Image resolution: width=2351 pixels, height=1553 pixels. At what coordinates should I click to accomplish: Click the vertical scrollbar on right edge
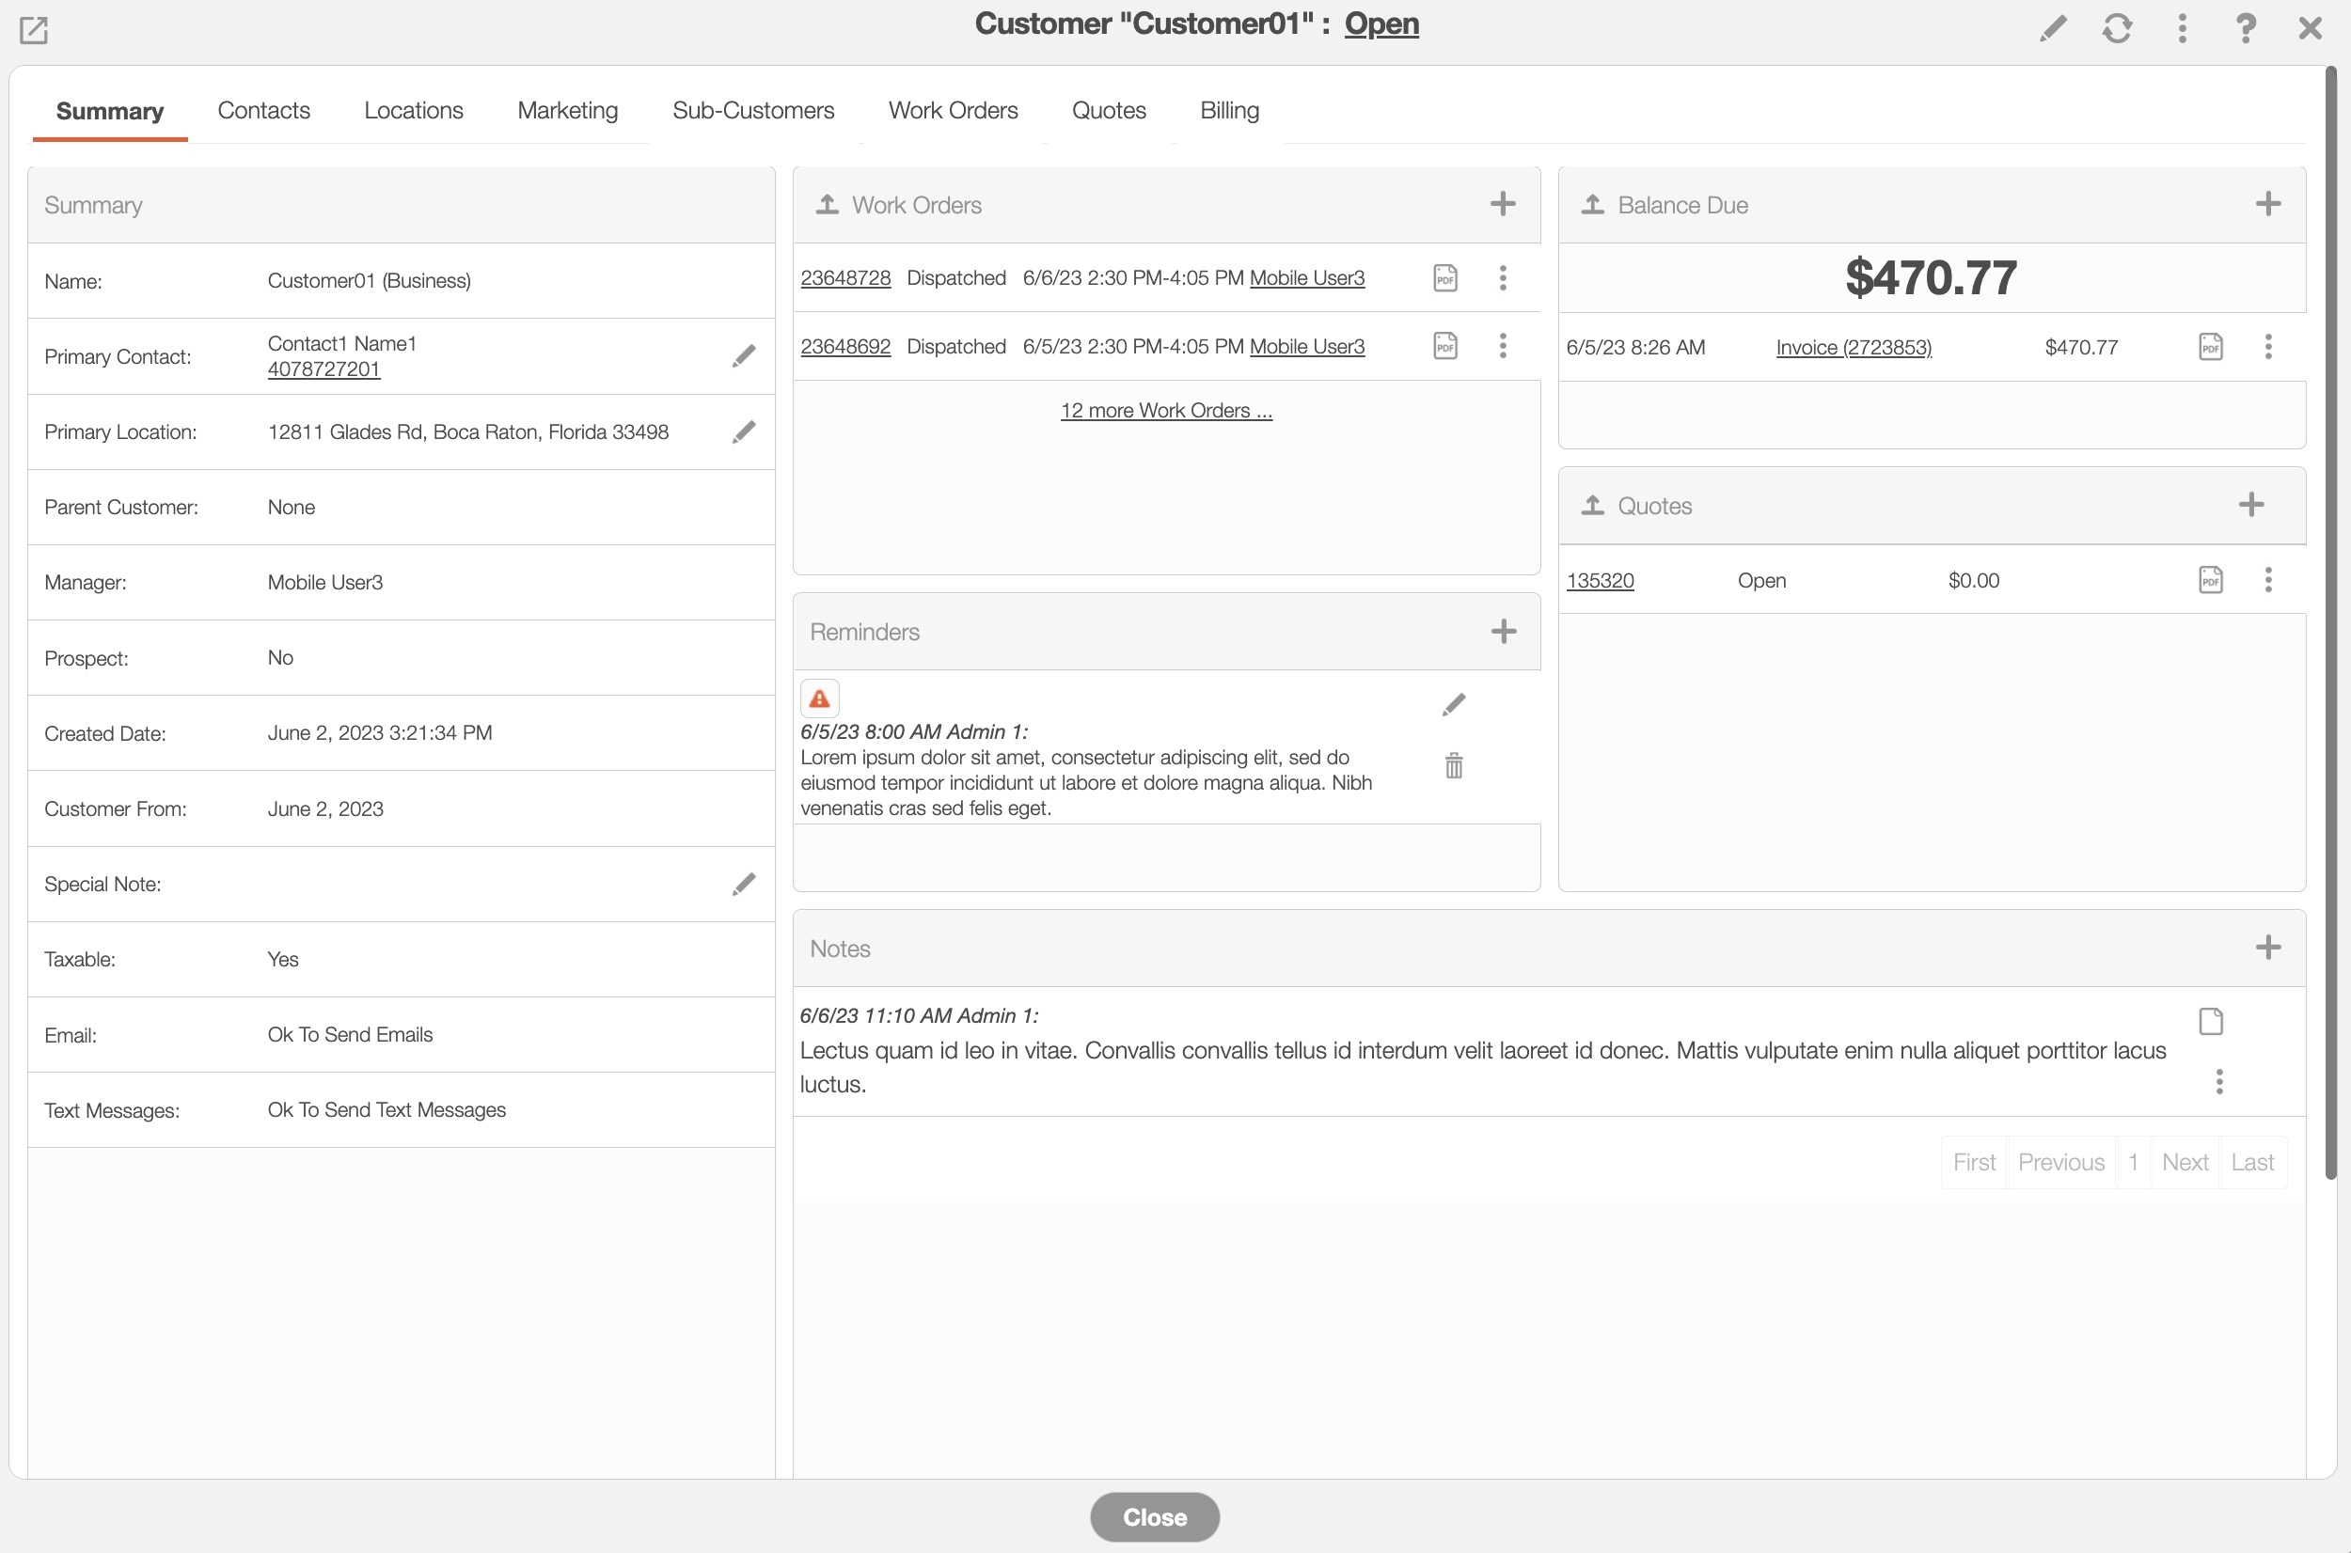click(2331, 624)
